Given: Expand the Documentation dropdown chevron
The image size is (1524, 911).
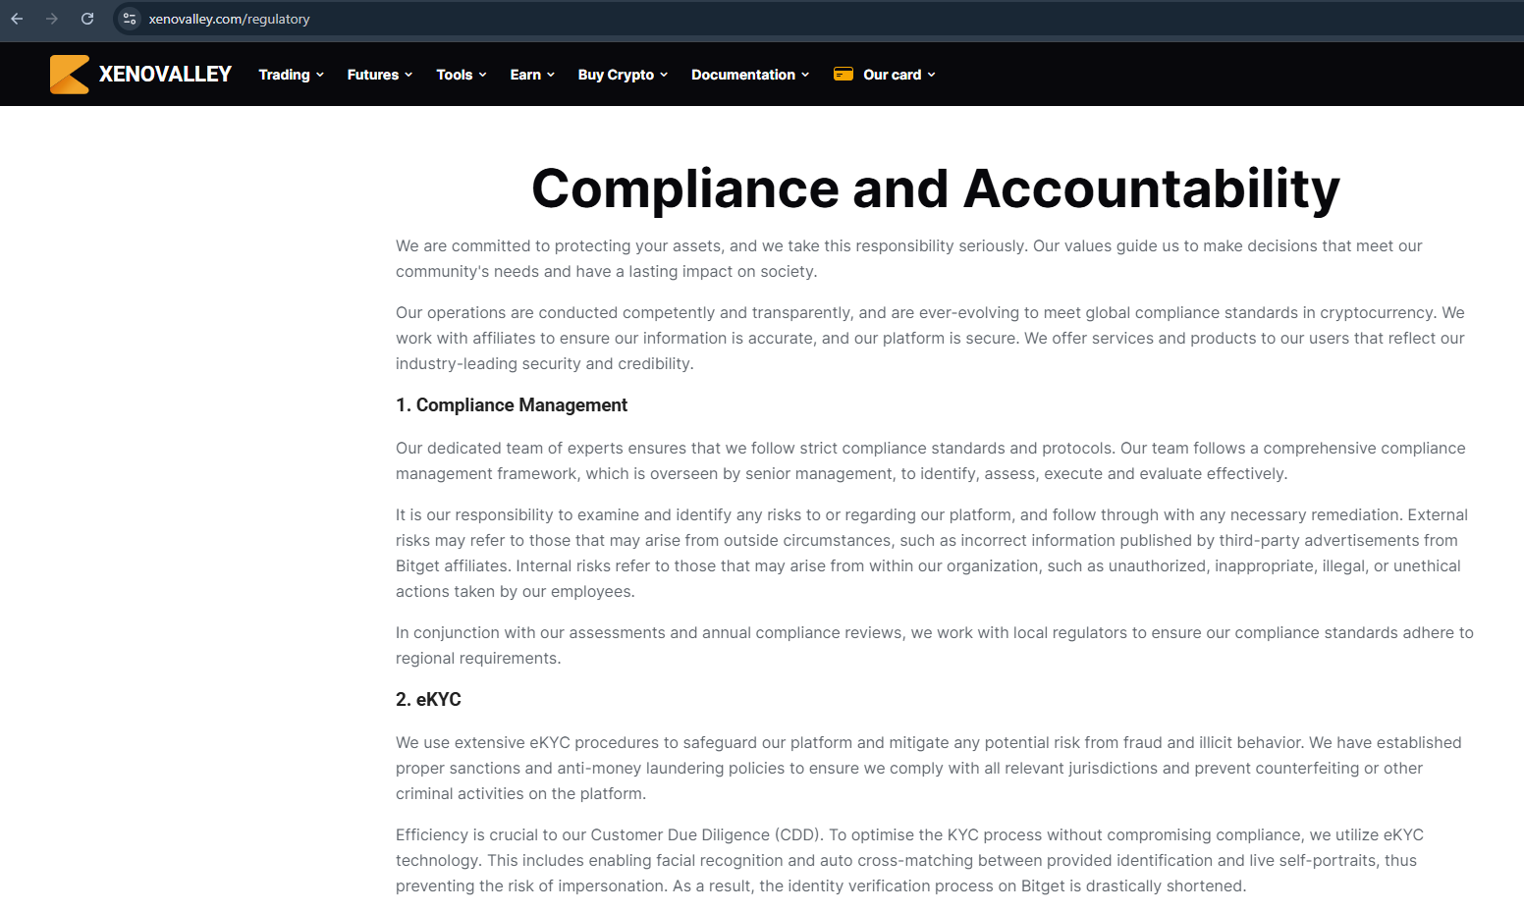Looking at the screenshot, I should (805, 75).
